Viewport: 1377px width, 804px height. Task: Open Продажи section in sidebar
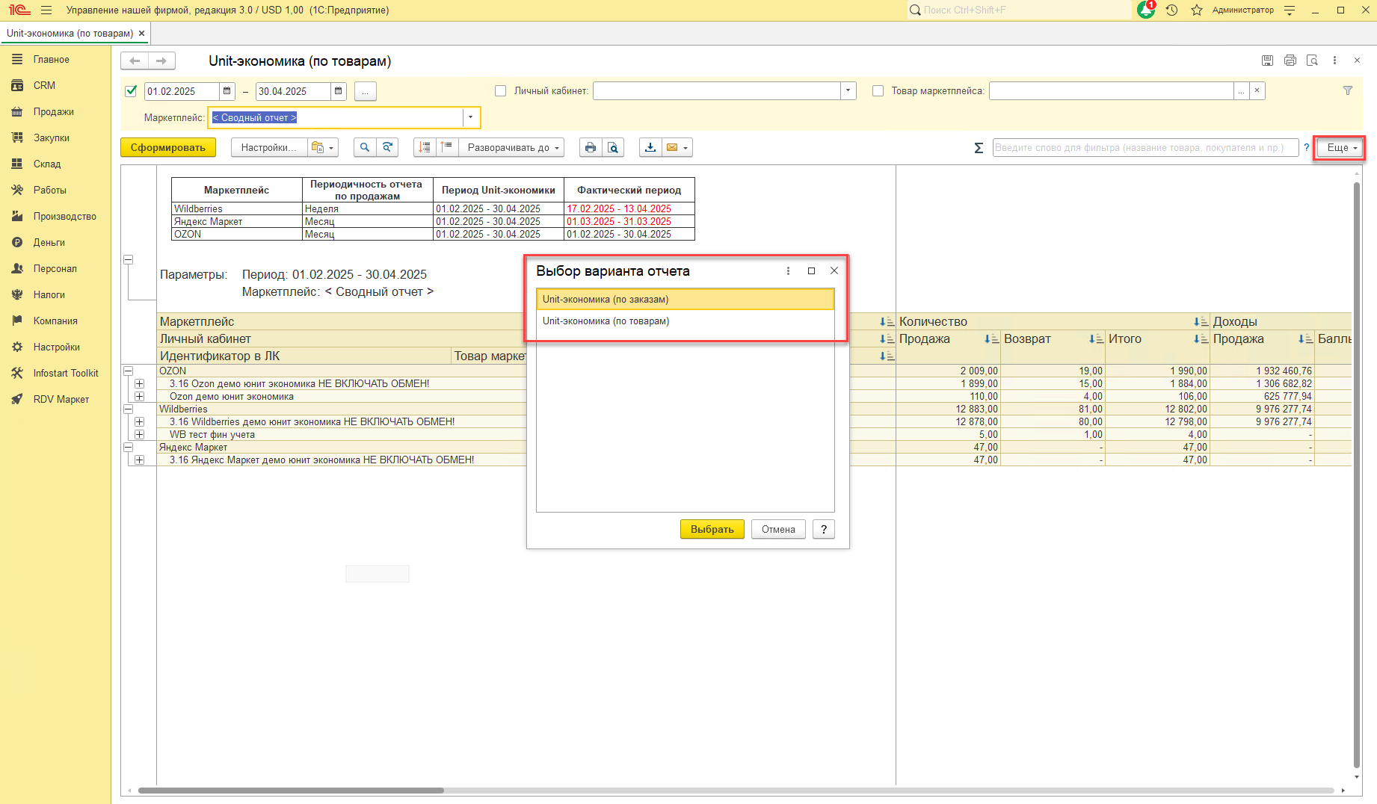(x=55, y=112)
